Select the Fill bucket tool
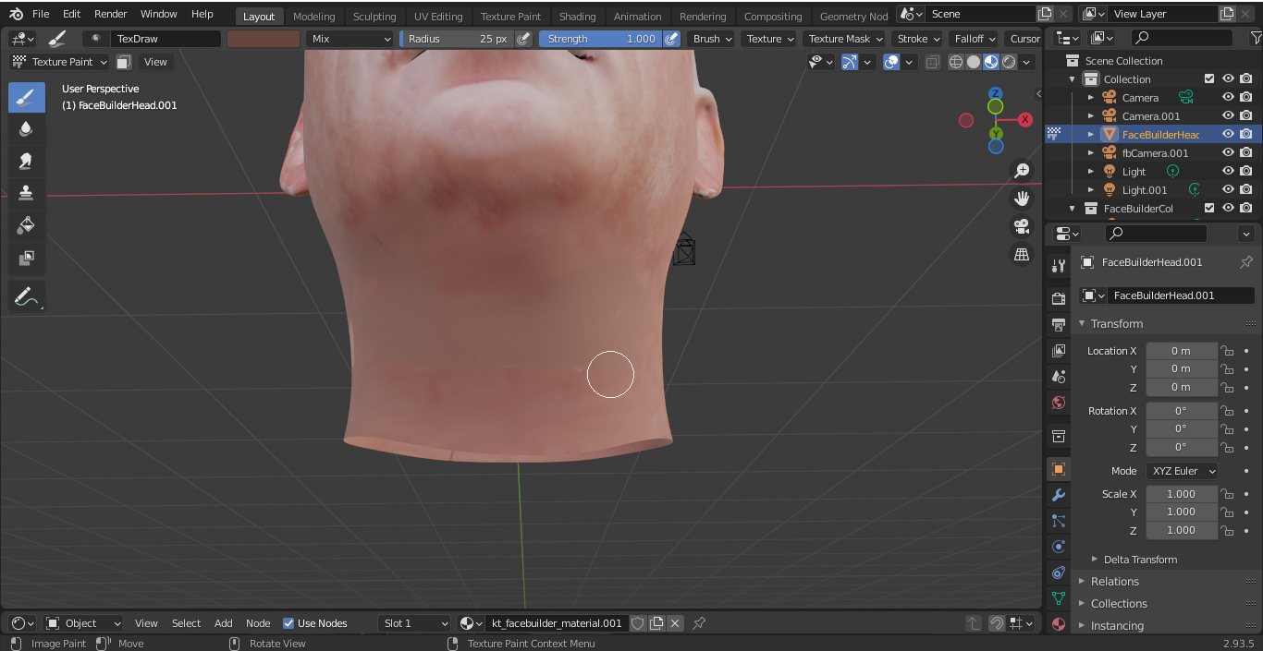 (27, 225)
